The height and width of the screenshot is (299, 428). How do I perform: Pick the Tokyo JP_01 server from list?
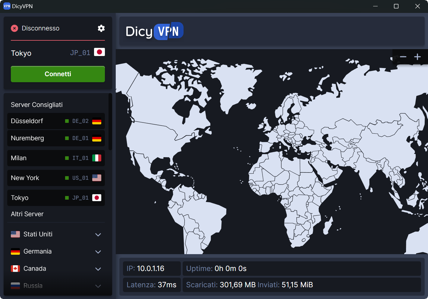pyautogui.click(x=56, y=198)
